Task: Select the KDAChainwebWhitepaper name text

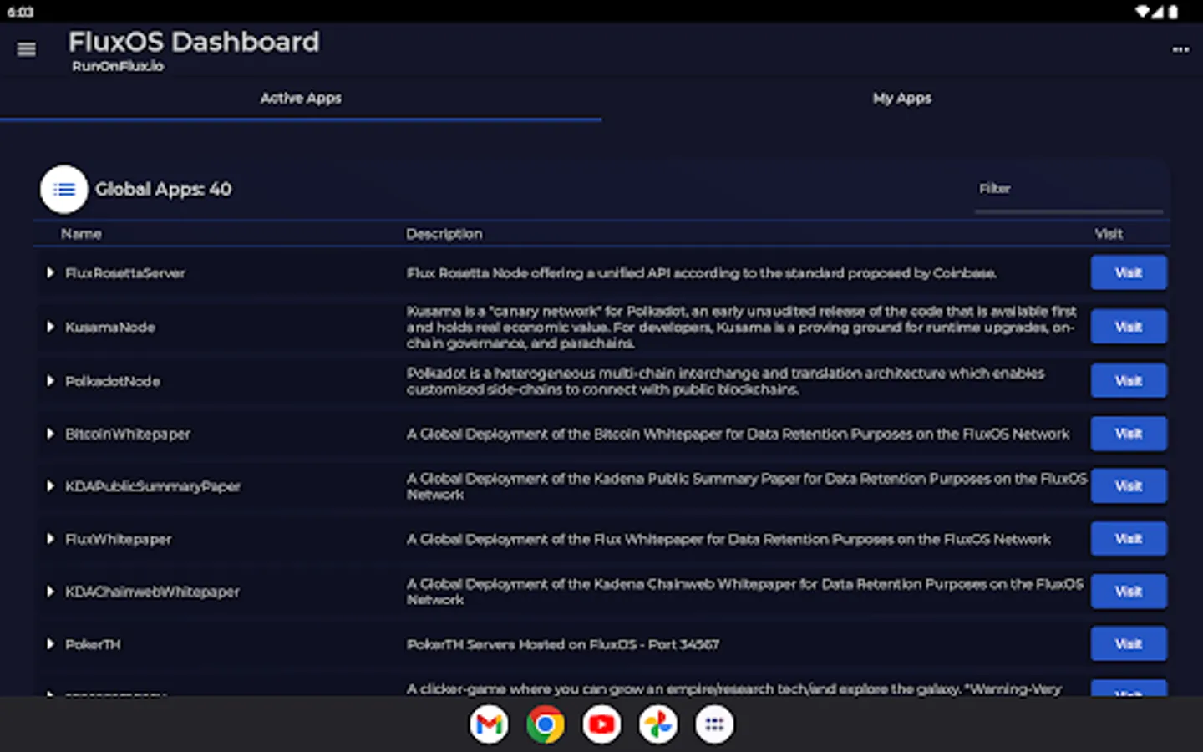Action: click(x=152, y=592)
